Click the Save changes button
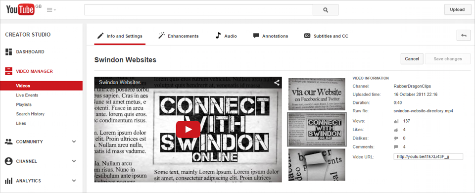 click(448, 59)
